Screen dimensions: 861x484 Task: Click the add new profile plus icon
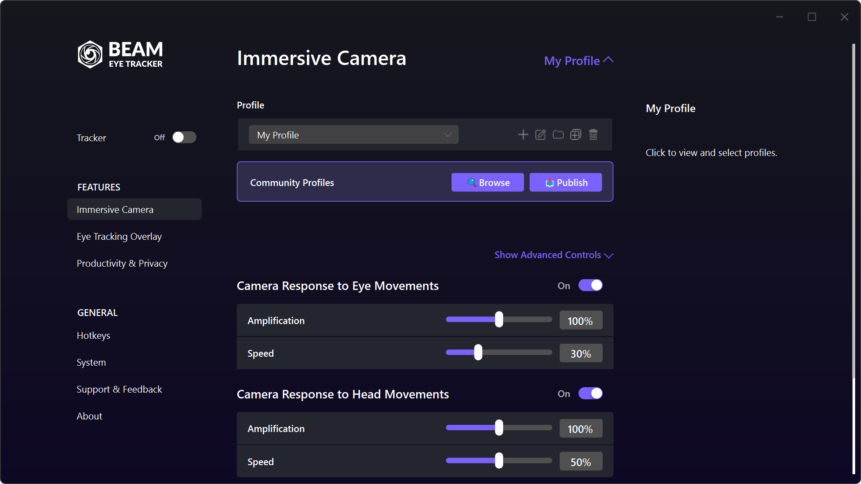[x=523, y=134]
